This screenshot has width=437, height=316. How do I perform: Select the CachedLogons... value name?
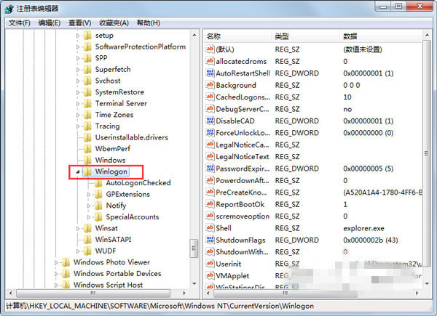243,97
